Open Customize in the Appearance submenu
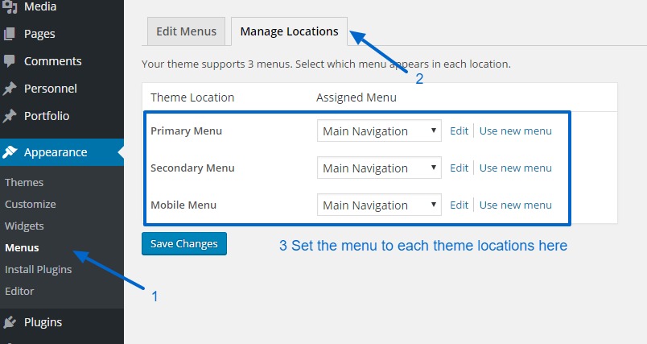This screenshot has width=647, height=344. point(31,205)
